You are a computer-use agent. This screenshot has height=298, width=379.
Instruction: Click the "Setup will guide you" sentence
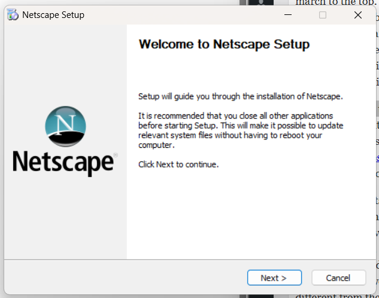pos(240,96)
